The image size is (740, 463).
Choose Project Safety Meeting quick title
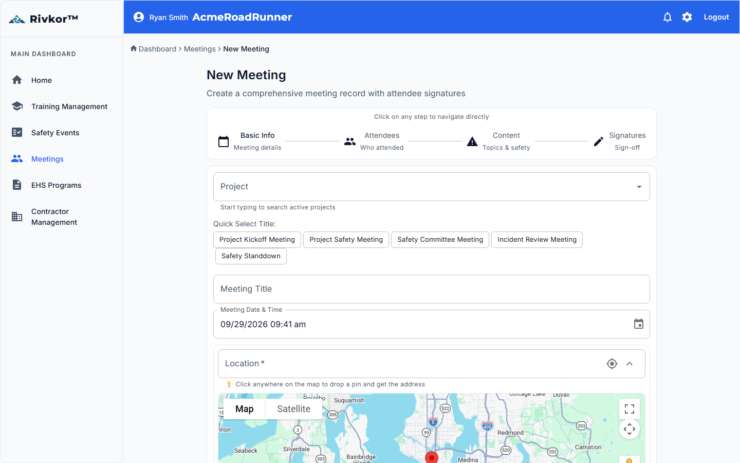[x=346, y=240]
